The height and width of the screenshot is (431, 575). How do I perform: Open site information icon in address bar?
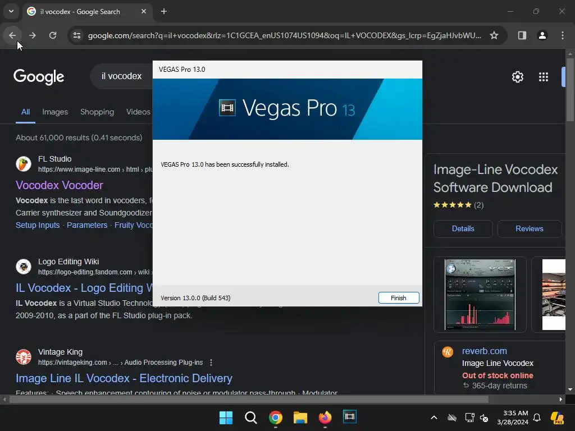click(x=77, y=35)
